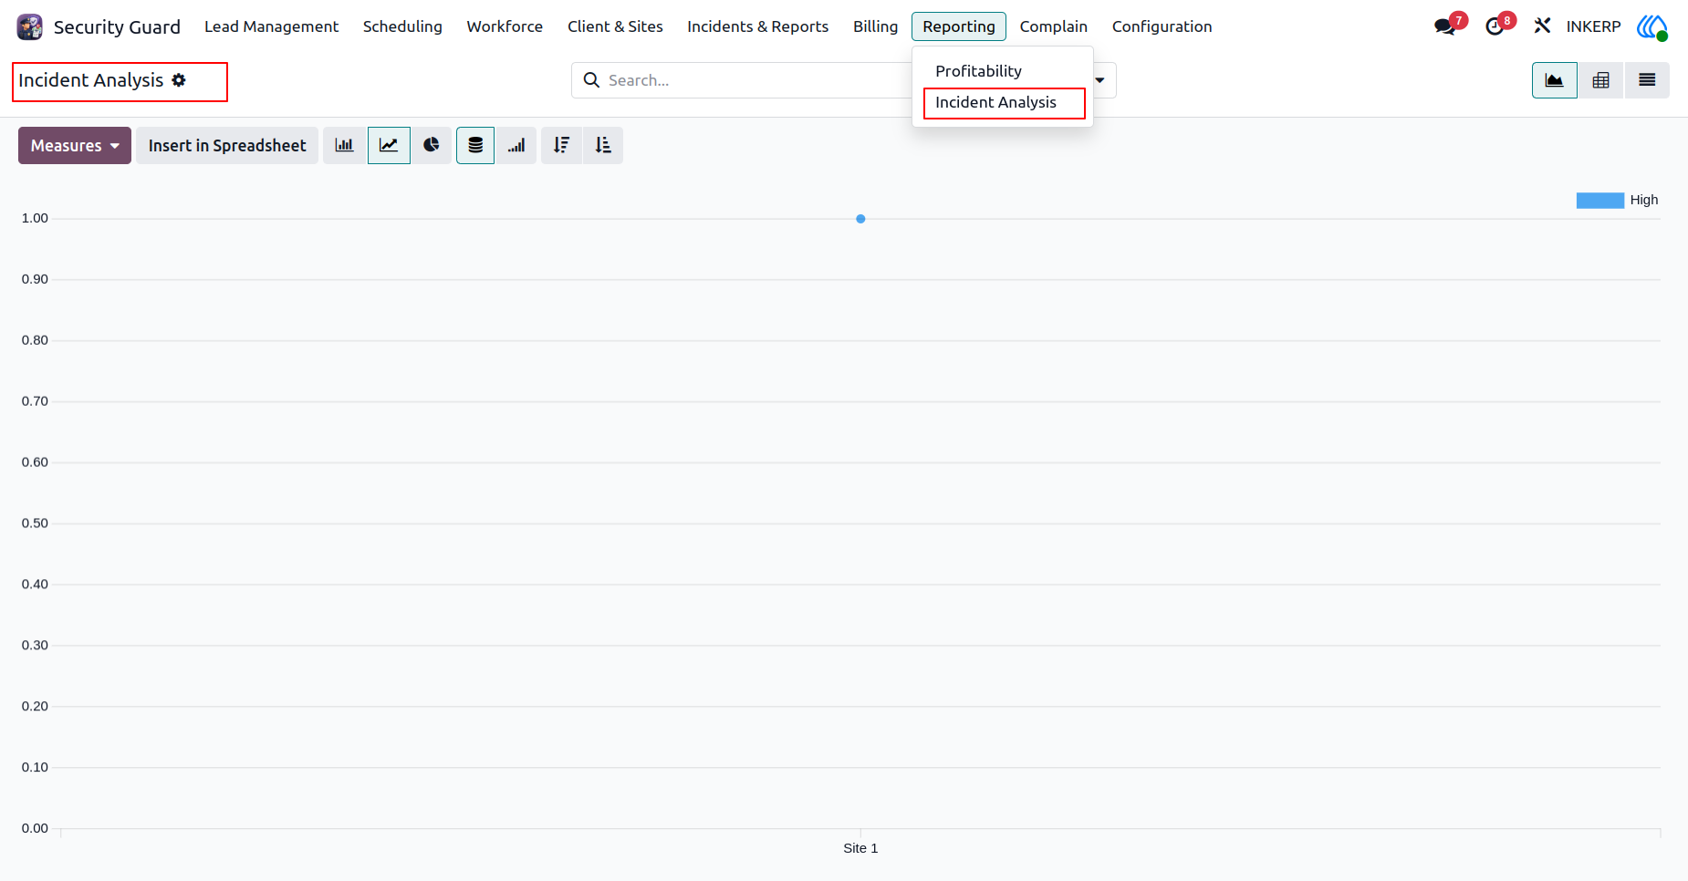Switch to pivot table view
The width and height of the screenshot is (1688, 881).
1600,80
